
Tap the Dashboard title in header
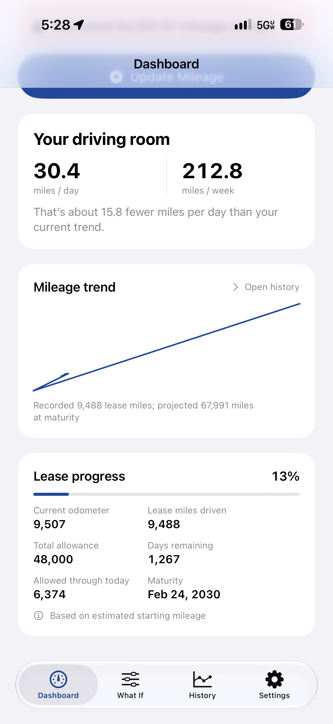point(166,64)
